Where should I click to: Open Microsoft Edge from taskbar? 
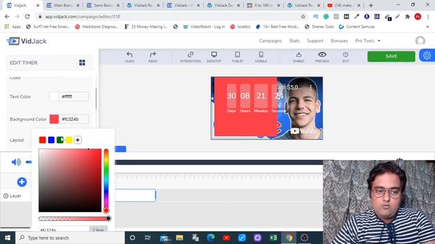211,238
